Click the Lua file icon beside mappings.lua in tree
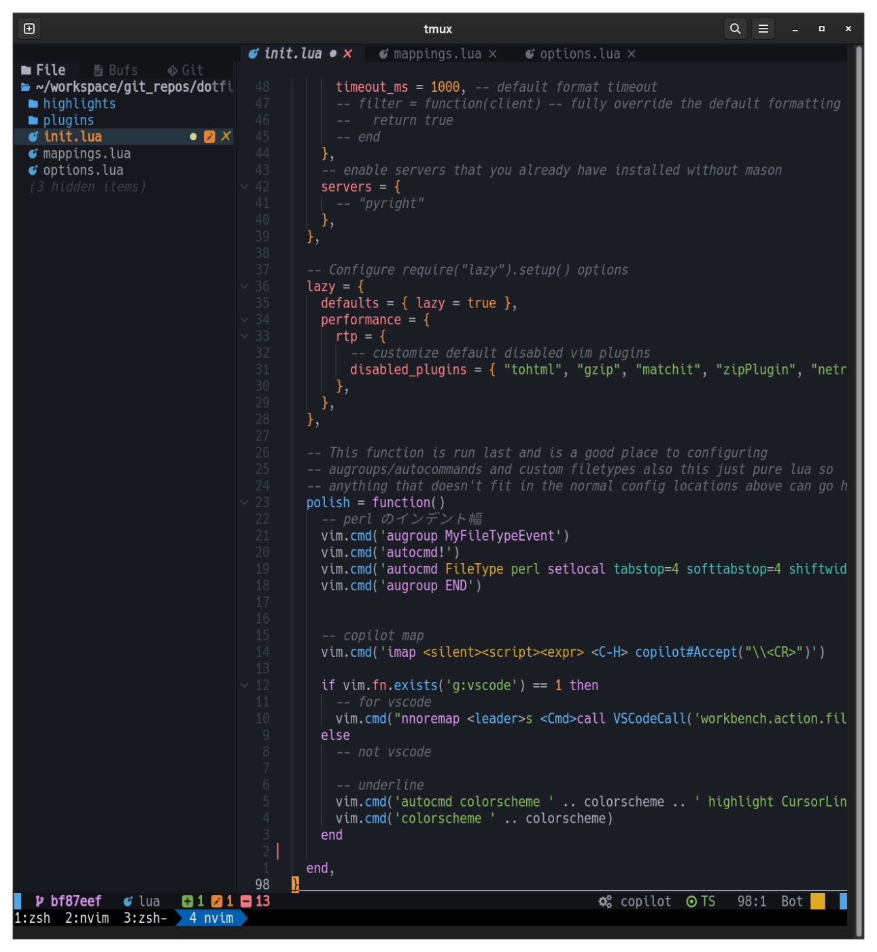Image resolution: width=877 pixels, height=952 pixels. click(33, 154)
